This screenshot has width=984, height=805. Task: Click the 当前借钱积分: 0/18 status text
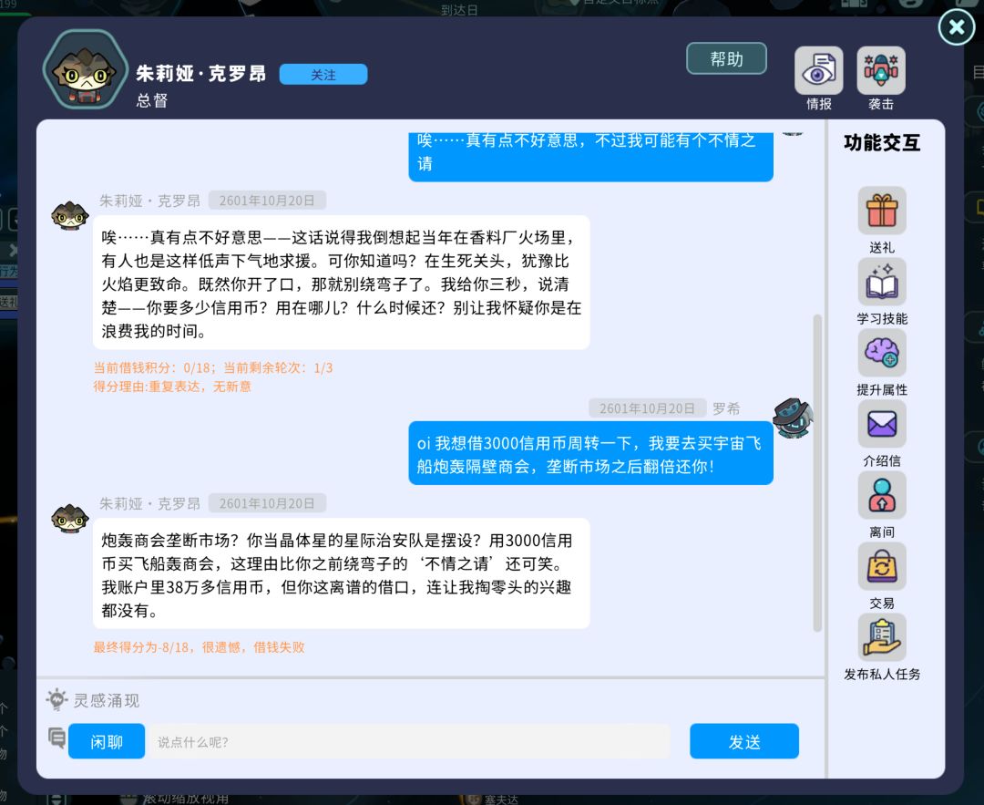(x=212, y=367)
